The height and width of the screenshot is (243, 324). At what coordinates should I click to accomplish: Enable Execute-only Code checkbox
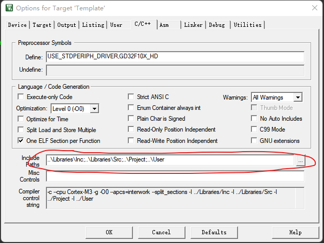point(21,96)
